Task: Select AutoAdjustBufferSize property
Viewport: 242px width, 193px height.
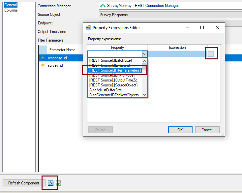Action: 105,90
